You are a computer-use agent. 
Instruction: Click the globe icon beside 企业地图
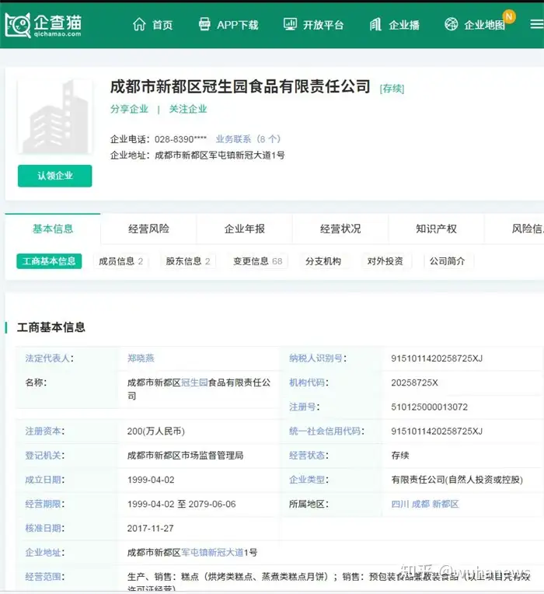[x=451, y=24]
